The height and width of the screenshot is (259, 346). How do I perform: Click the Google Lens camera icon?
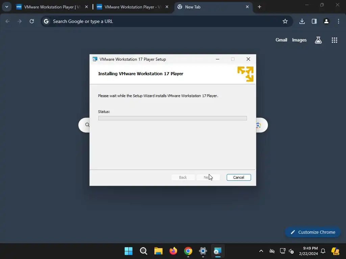point(259,125)
